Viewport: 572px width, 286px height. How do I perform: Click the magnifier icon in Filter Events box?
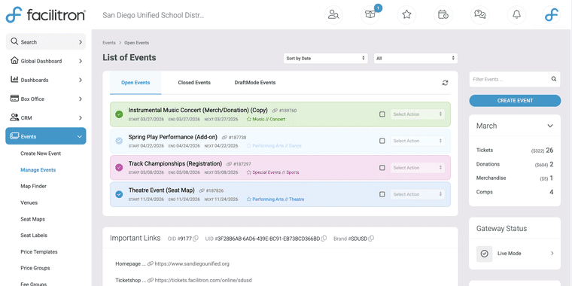click(554, 79)
